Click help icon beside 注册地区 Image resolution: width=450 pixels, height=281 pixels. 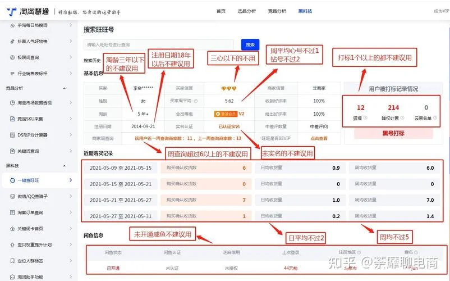point(359,252)
